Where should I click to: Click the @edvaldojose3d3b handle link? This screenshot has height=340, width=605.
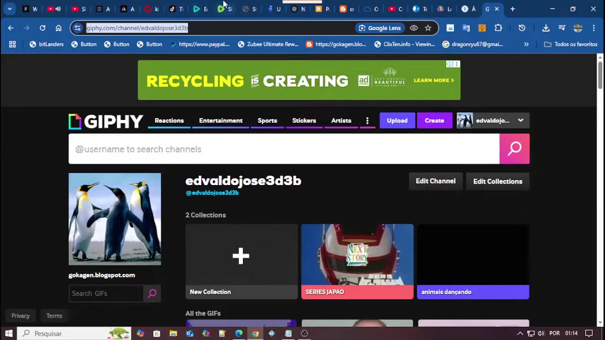pyautogui.click(x=212, y=193)
